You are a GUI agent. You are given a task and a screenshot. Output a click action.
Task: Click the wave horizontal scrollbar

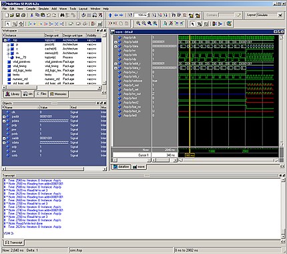[228, 160]
